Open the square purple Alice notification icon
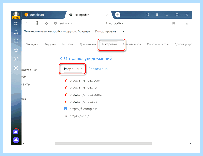 coord(16,132)
